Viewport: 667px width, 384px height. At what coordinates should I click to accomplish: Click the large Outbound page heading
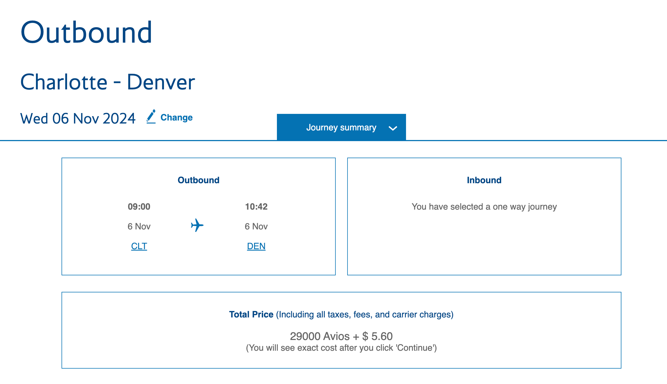pos(86,32)
